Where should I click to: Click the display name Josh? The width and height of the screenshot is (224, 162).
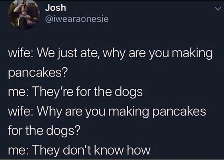pyautogui.click(x=56, y=8)
